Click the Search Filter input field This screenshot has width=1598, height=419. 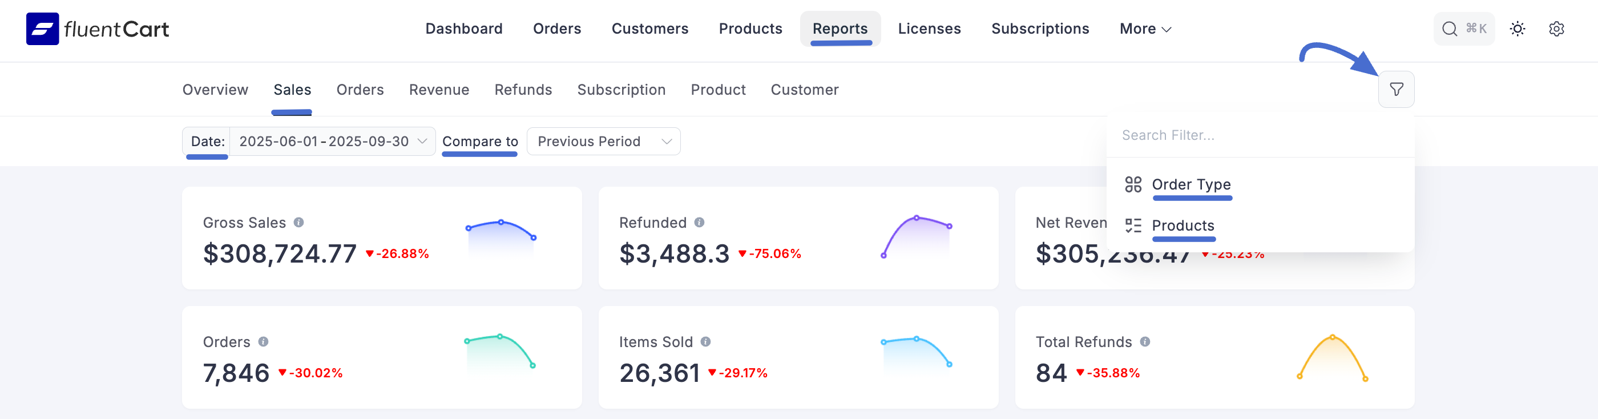click(x=1260, y=135)
